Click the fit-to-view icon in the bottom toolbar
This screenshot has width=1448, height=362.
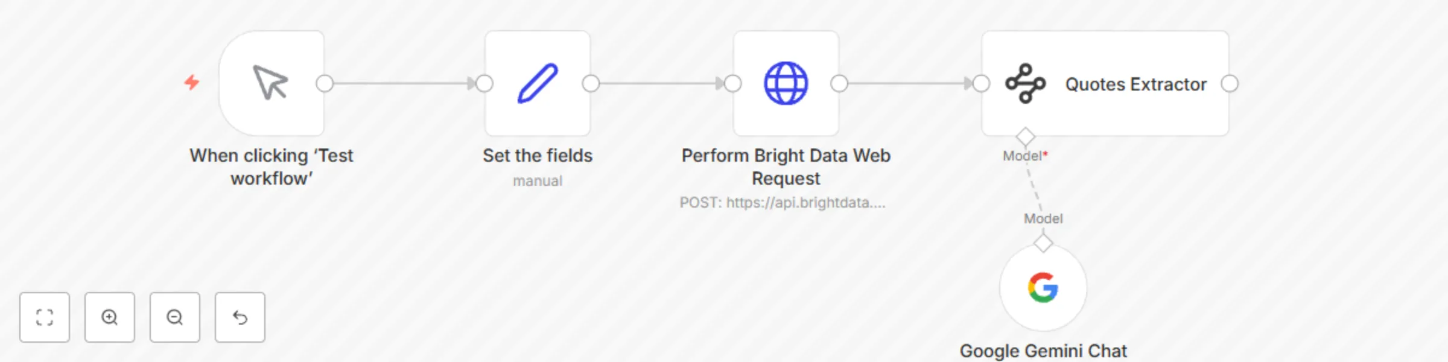pyautogui.click(x=45, y=317)
